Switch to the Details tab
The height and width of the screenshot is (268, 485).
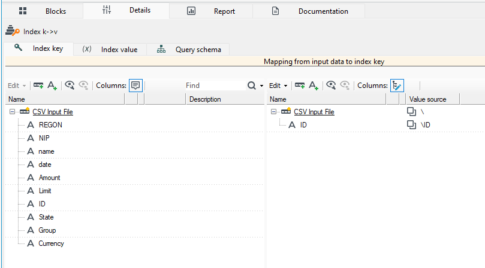126,11
